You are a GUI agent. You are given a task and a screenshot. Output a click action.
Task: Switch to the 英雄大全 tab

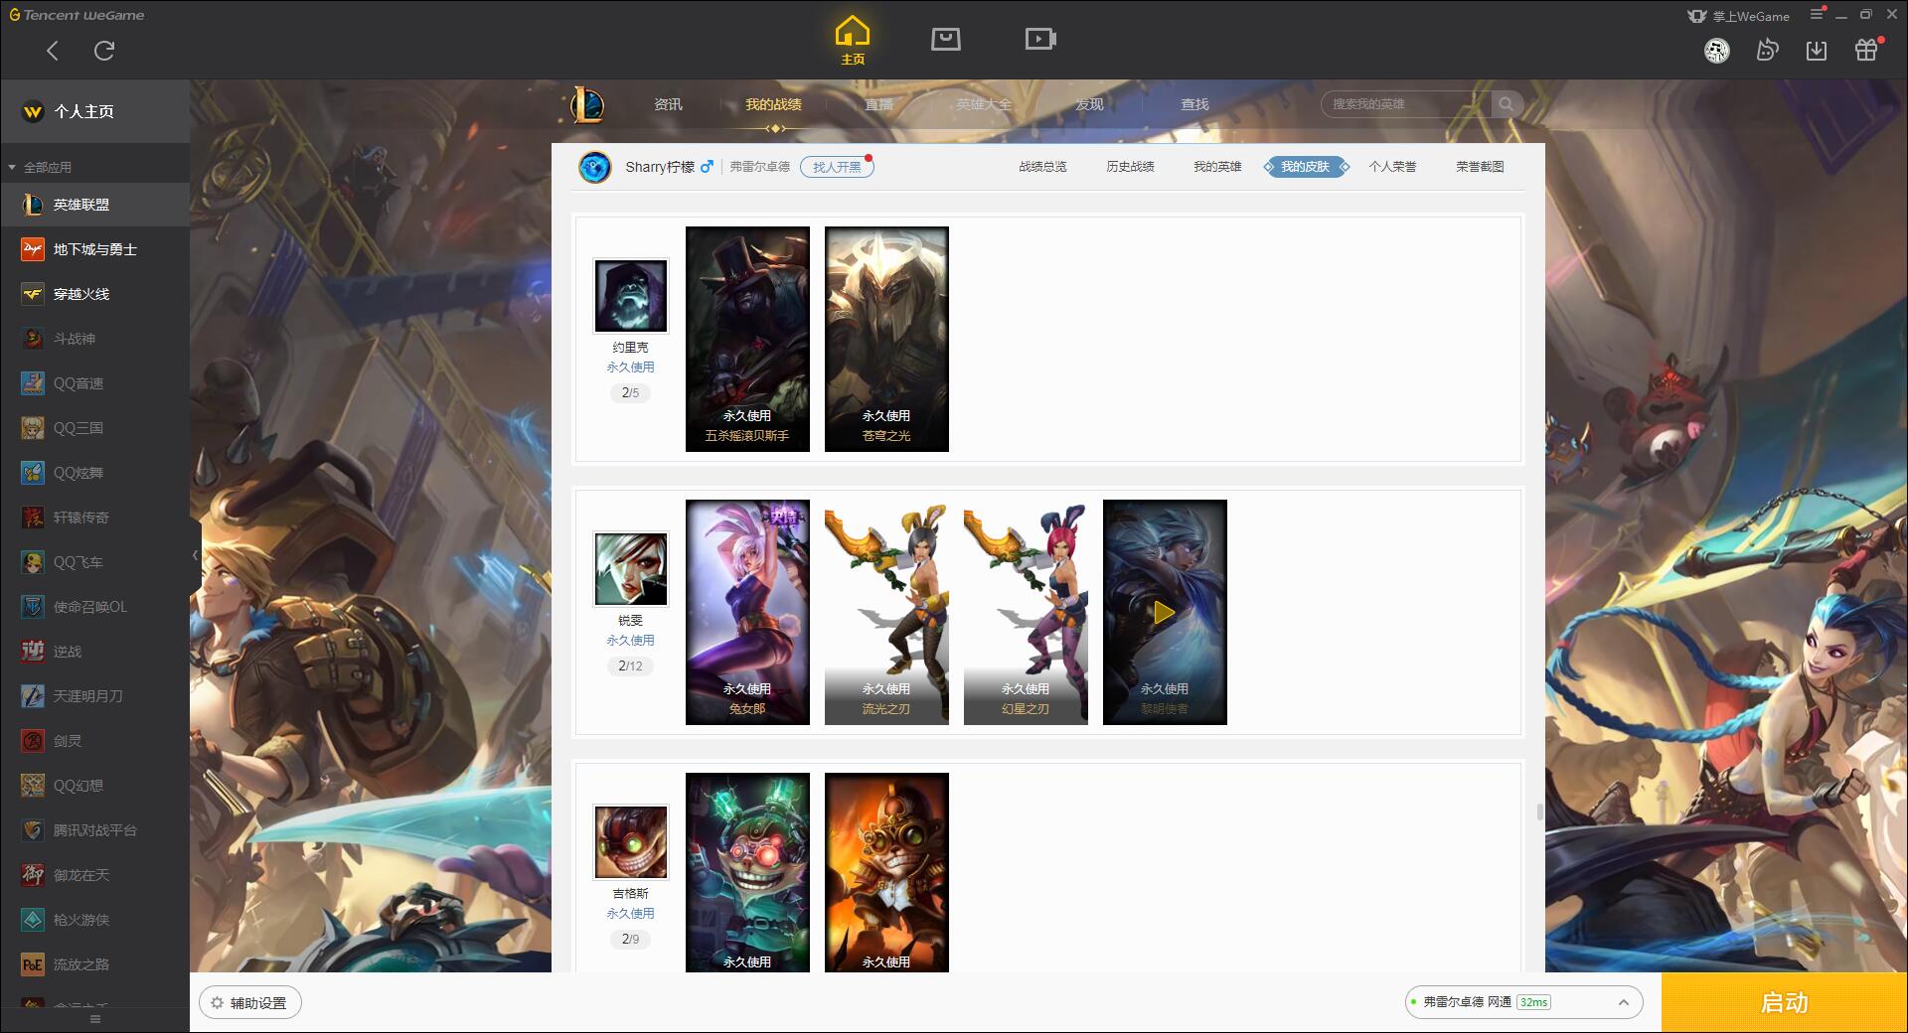click(984, 104)
